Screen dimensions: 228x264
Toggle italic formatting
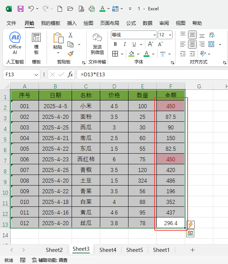pyautogui.click(x=124, y=44)
